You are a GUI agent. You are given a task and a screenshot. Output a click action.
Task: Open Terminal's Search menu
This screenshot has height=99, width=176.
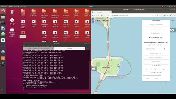[36, 46]
